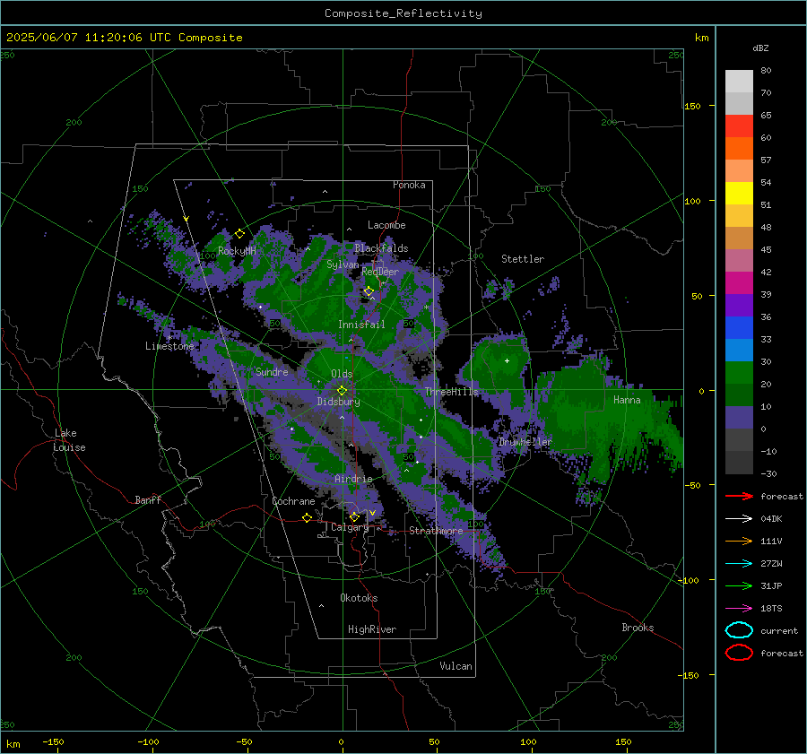Select the white 04DK arrow icon
This screenshot has height=754, width=807.
739,518
